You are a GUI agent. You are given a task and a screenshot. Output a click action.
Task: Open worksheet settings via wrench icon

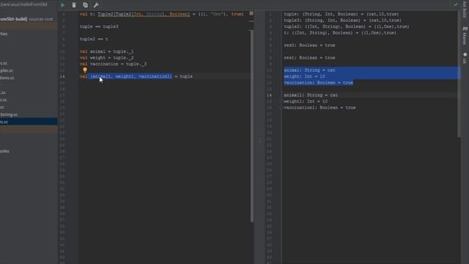(96, 5)
